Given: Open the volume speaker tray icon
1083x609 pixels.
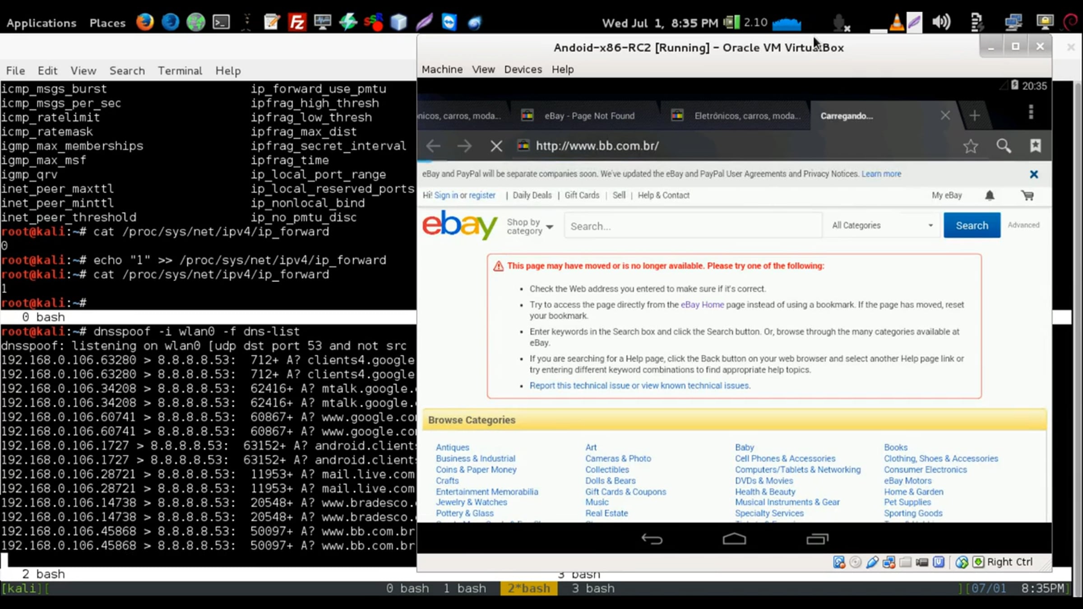Looking at the screenshot, I should coord(941,22).
